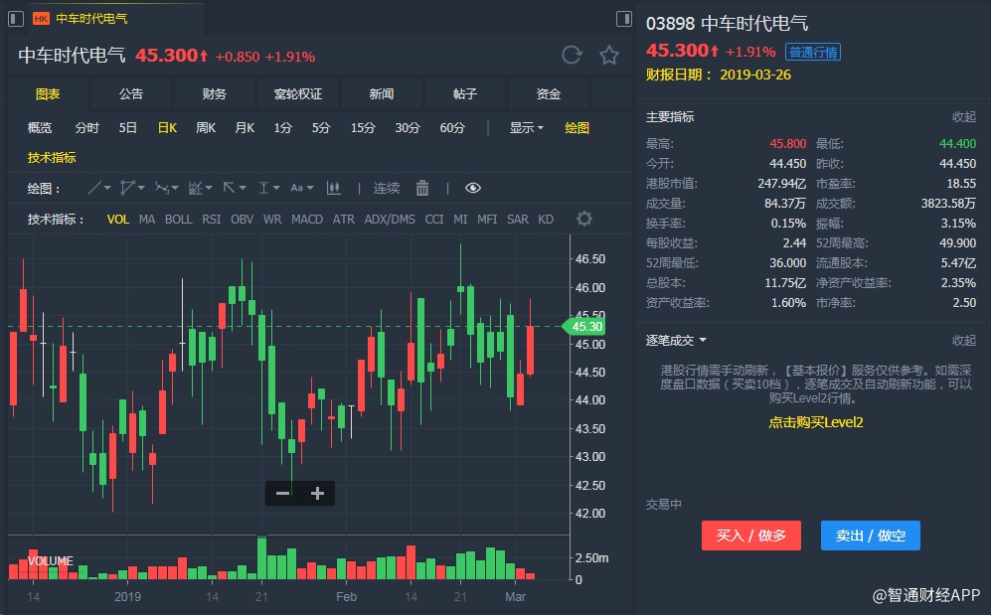Click the 45.30 current price marker
Screen dimensions: 991x615
583,327
